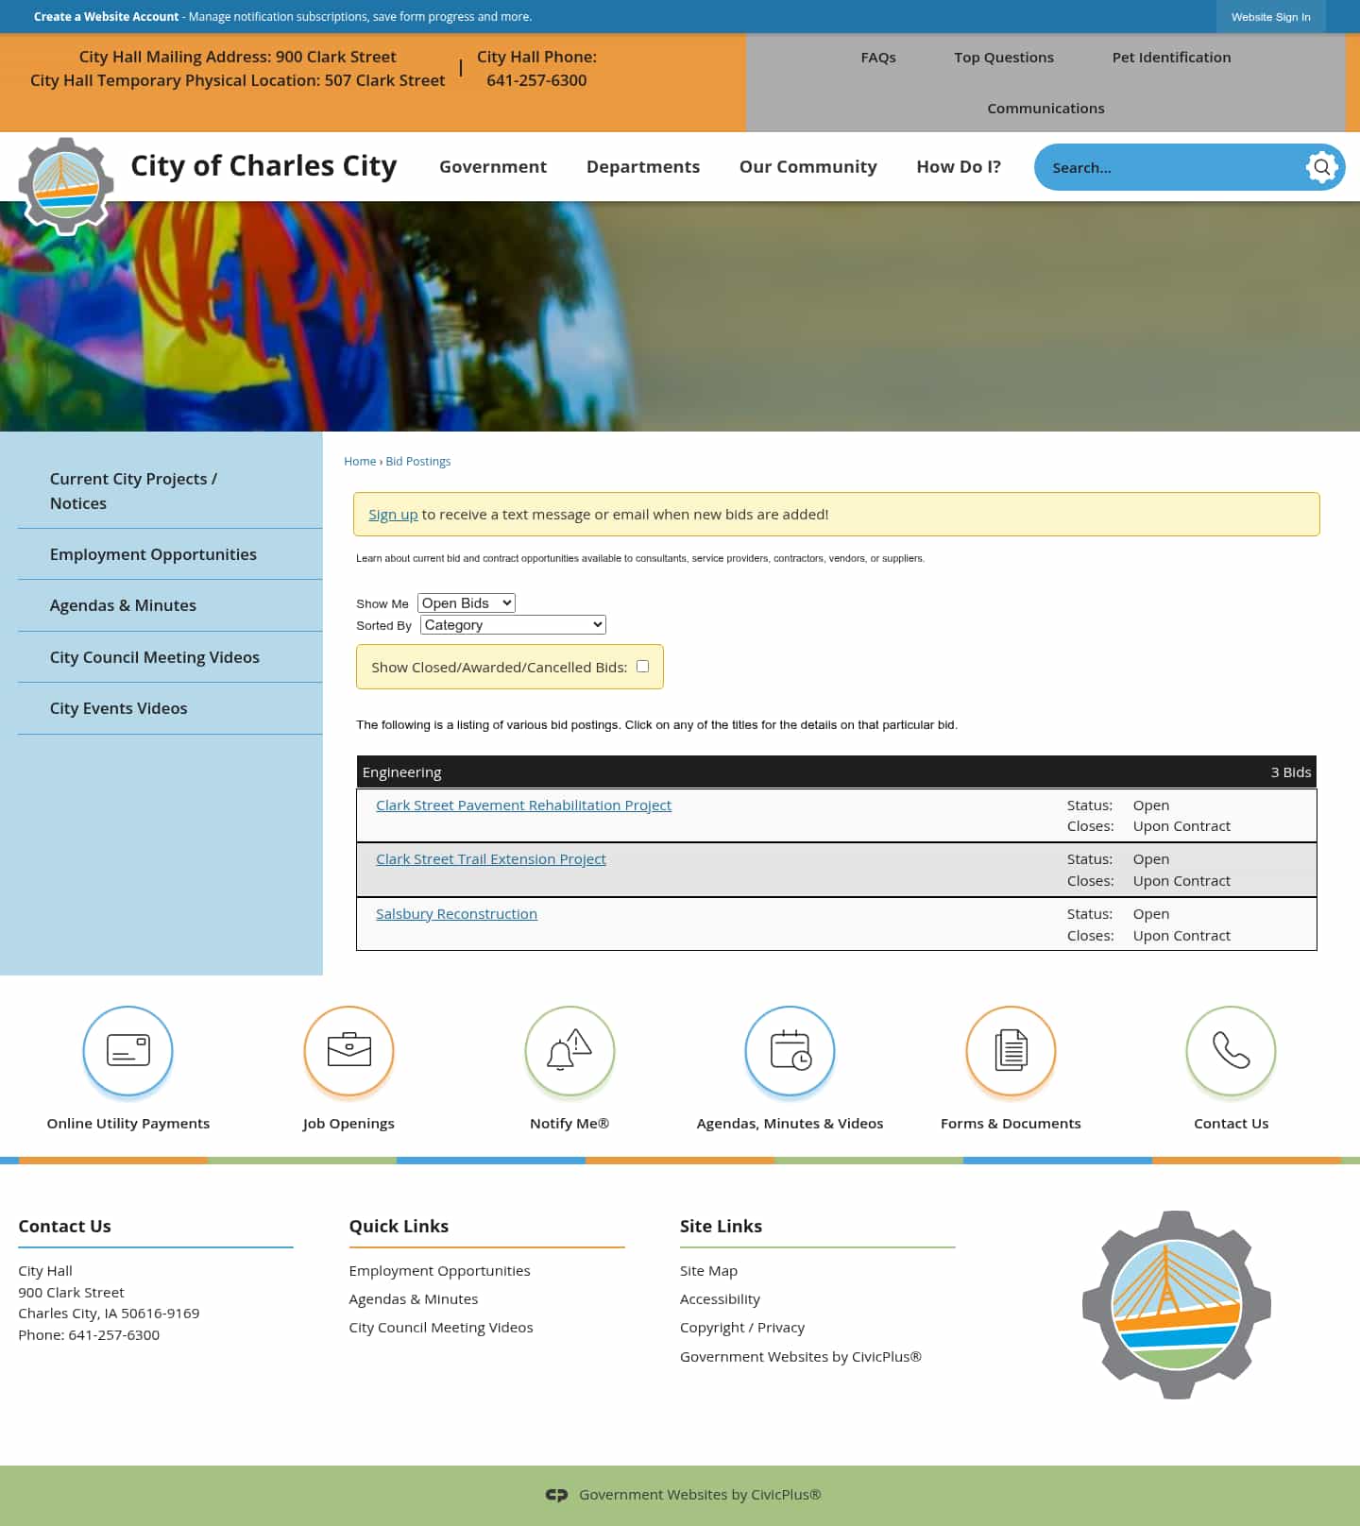Focus the Search input field

pyautogui.click(x=1171, y=167)
